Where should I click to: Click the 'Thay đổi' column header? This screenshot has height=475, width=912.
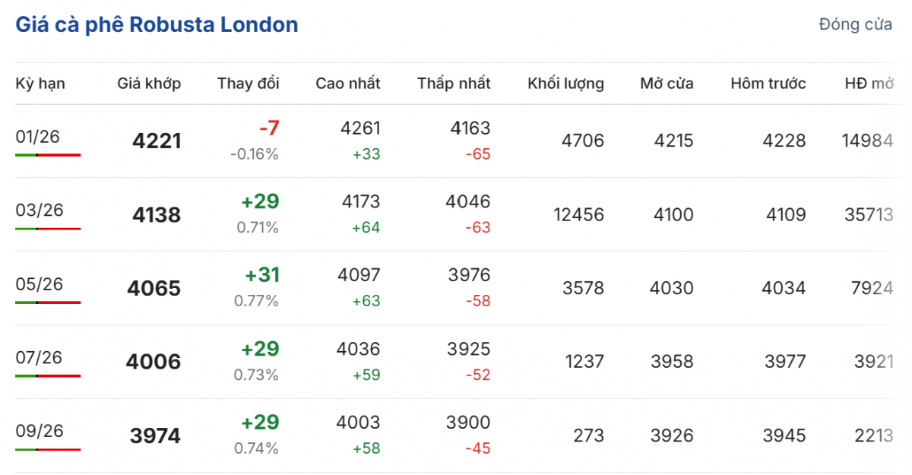(x=248, y=84)
